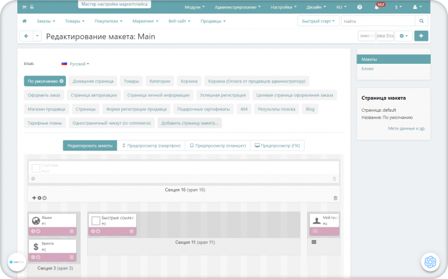
Task: Open the Блоки sidebar link
Action: 367,69
